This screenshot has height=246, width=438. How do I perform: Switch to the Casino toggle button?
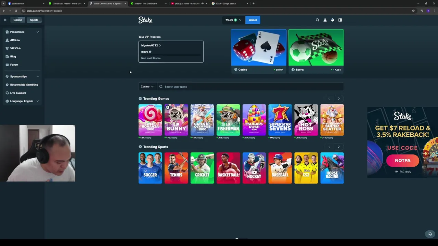click(18, 20)
